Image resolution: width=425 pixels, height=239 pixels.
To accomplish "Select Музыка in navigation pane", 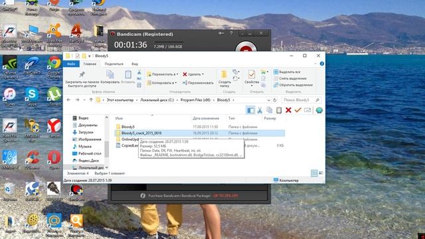I will tap(82, 146).
